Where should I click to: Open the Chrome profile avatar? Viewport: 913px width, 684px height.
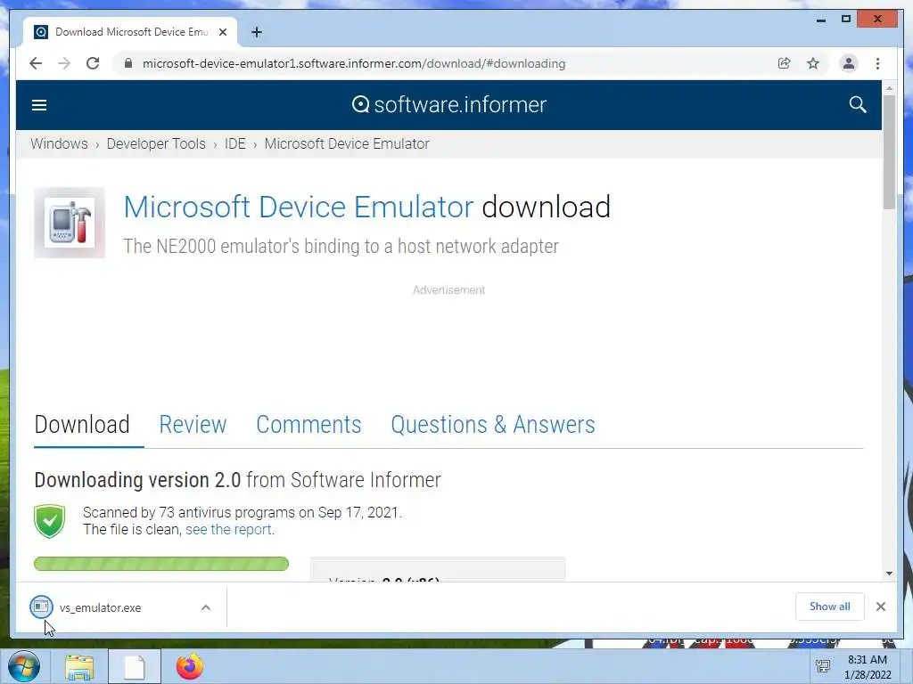point(849,63)
